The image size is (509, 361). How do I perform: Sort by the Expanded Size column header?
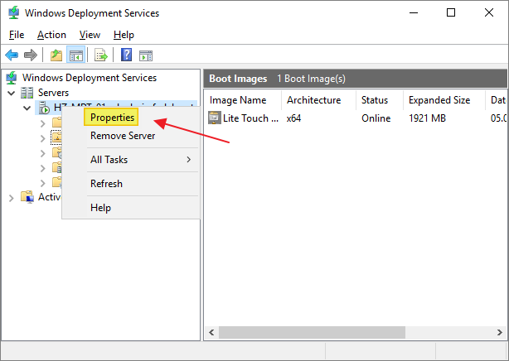click(x=439, y=100)
